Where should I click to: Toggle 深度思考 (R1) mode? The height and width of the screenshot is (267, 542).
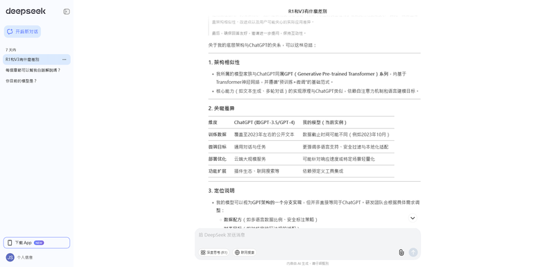tap(214, 252)
